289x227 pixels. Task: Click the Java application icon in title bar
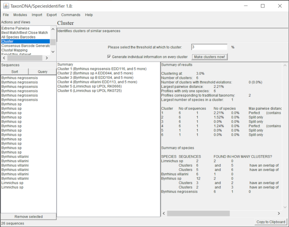click(6, 6)
